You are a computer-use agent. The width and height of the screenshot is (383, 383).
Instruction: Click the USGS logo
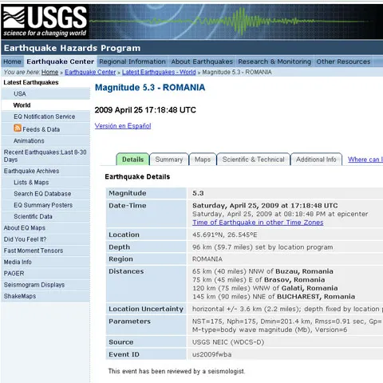click(x=45, y=22)
